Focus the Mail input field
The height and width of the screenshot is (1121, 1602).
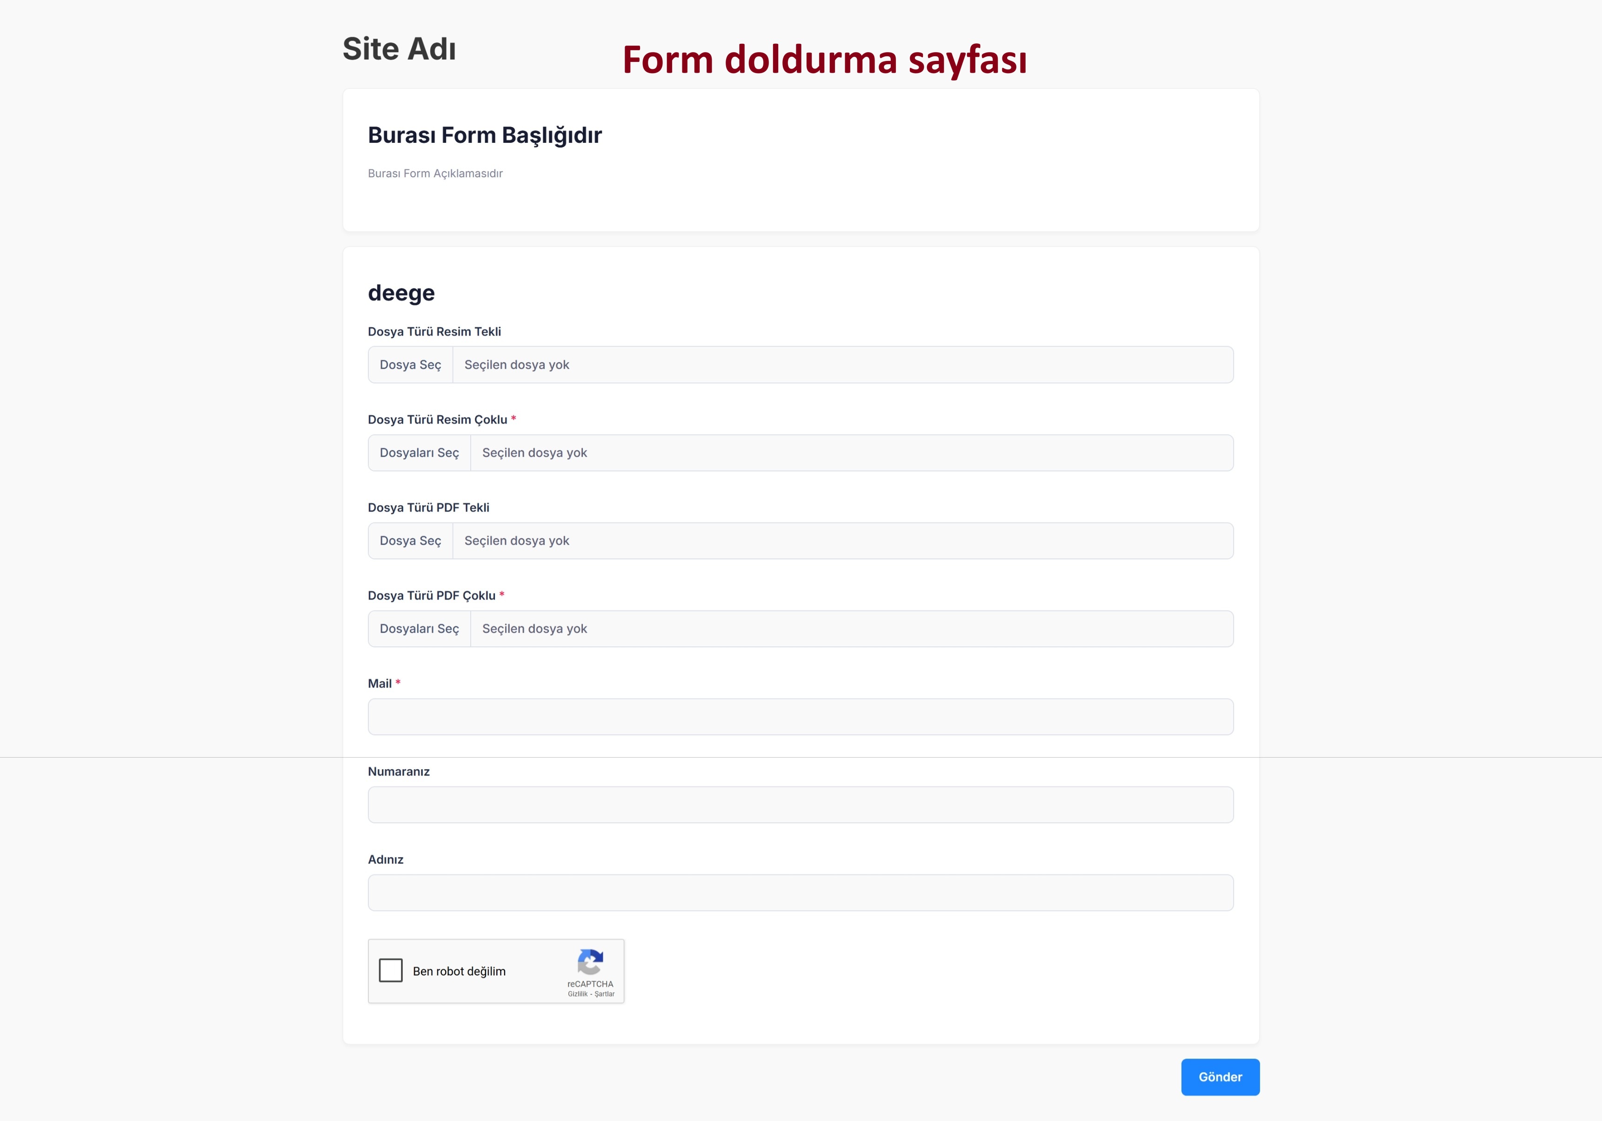click(x=801, y=717)
